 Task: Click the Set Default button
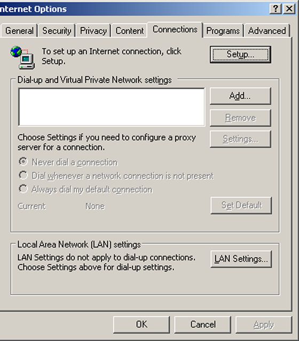241,205
